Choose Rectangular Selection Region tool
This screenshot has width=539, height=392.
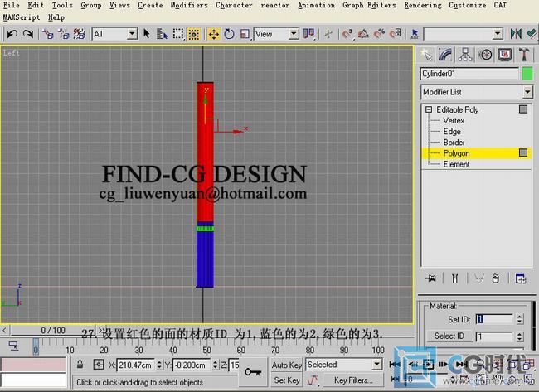[178, 34]
